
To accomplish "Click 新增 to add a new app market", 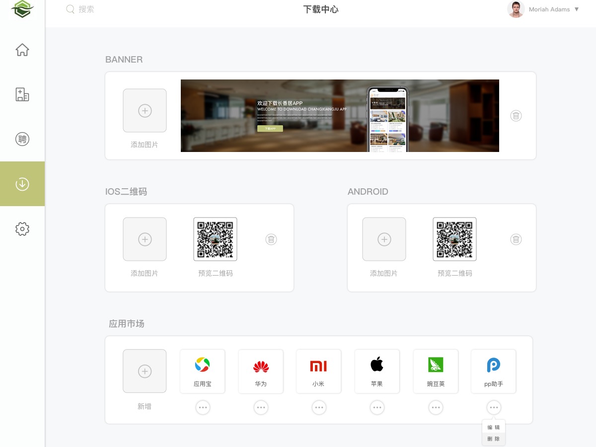I will (145, 371).
